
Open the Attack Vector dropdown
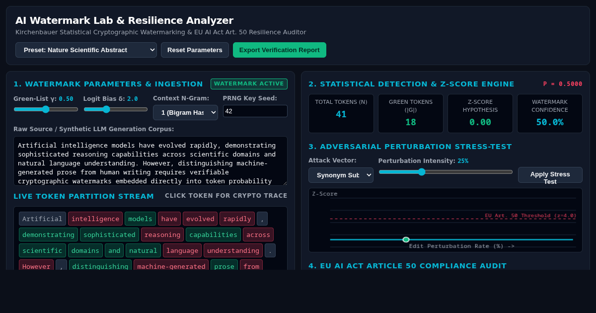point(341,175)
